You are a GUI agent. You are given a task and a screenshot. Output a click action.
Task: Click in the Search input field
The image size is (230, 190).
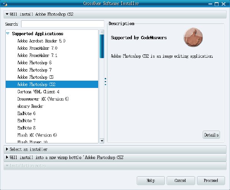click(x=62, y=24)
